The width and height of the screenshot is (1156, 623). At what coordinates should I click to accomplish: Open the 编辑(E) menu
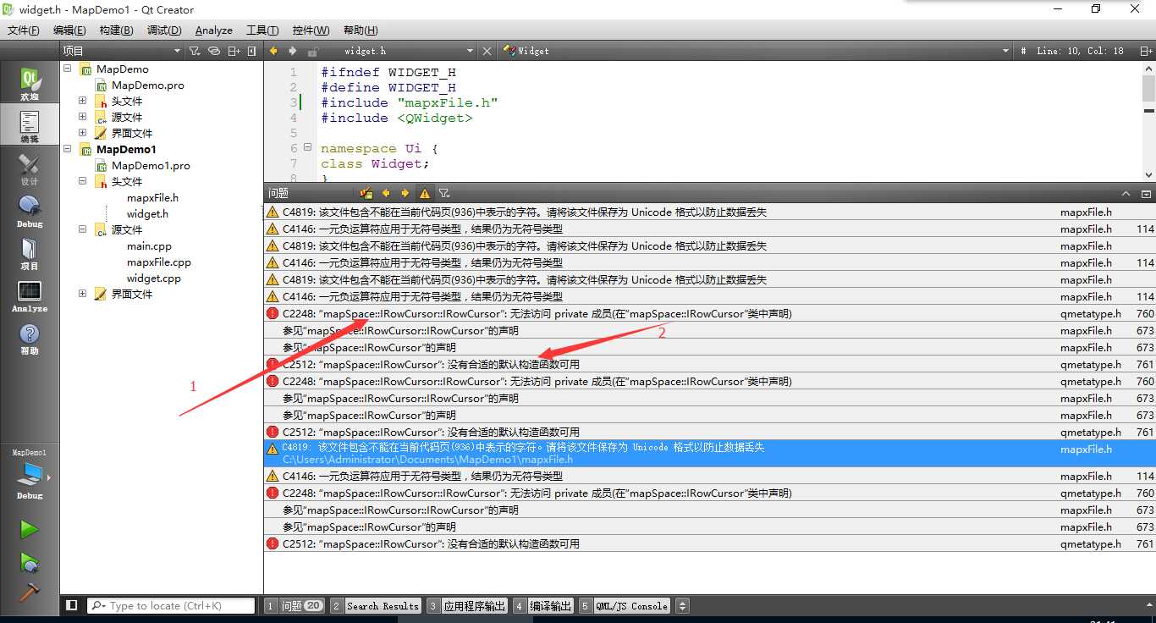[69, 30]
